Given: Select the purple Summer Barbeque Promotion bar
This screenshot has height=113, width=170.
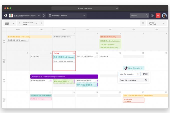Looking at the screenshot, I should (64, 77).
